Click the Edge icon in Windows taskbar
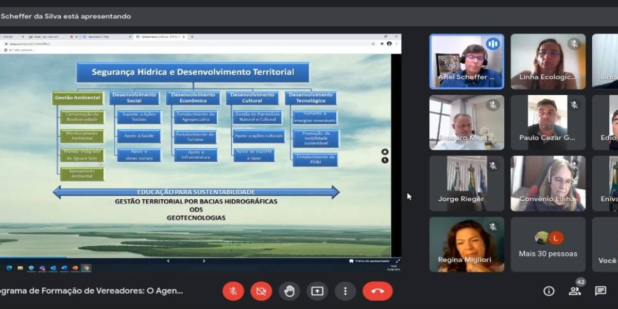The height and width of the screenshot is (309, 618). point(9,268)
